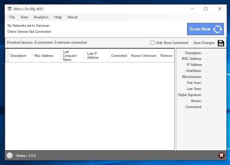Minimize the Who's On My WiFi window

point(192,9)
